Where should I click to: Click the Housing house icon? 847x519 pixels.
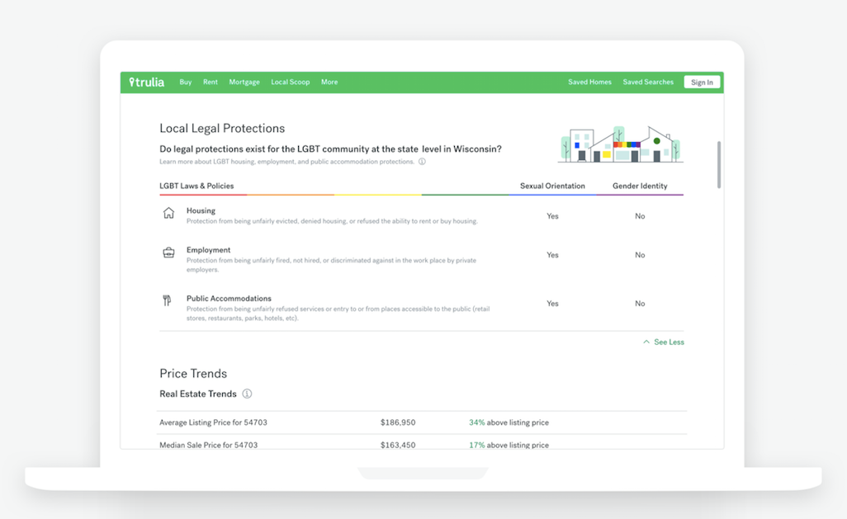click(x=168, y=213)
